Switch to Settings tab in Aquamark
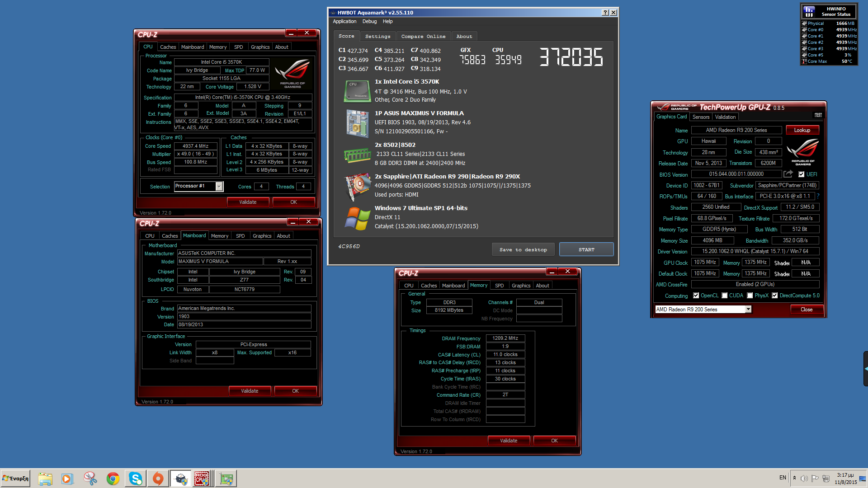Viewport: 868px width, 488px height. pos(377,36)
